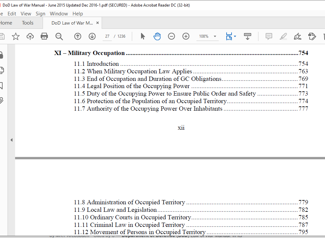The width and height of the screenshot is (325, 238).
Task: Activate the selection arrow tool
Action: (x=143, y=36)
